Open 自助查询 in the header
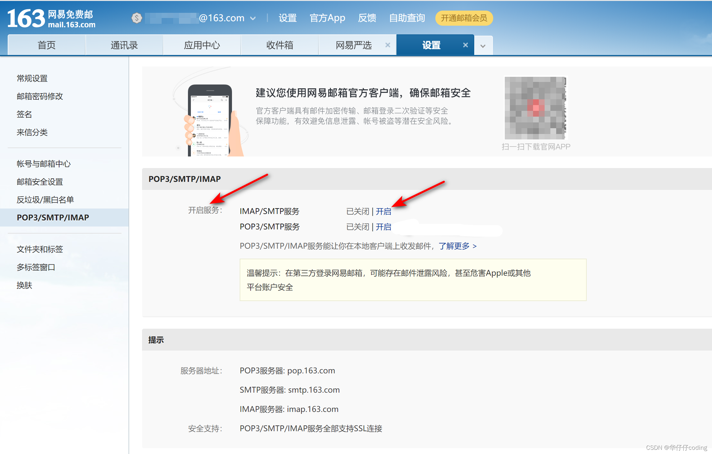712x454 pixels. click(407, 18)
